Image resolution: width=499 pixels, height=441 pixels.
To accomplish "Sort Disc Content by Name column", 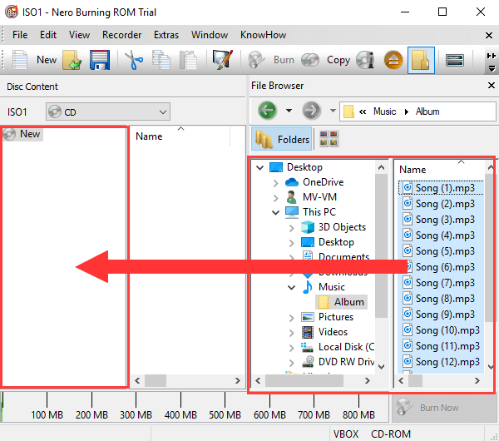I will click(x=180, y=136).
